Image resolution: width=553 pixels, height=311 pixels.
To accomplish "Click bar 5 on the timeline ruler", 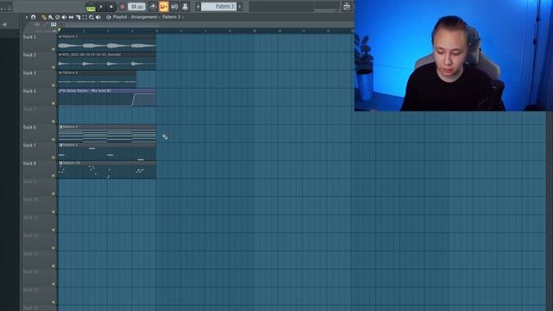I will (x=157, y=31).
